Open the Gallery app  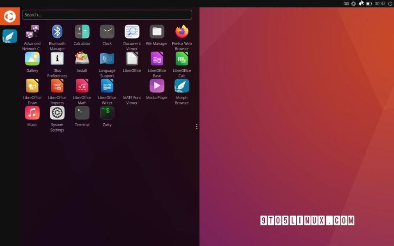[32, 59]
